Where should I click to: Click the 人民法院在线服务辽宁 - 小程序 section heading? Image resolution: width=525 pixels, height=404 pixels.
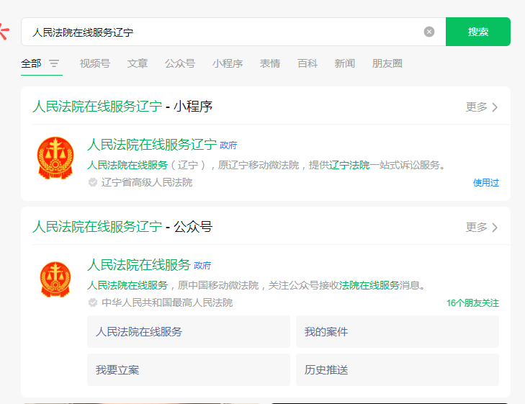(x=122, y=107)
